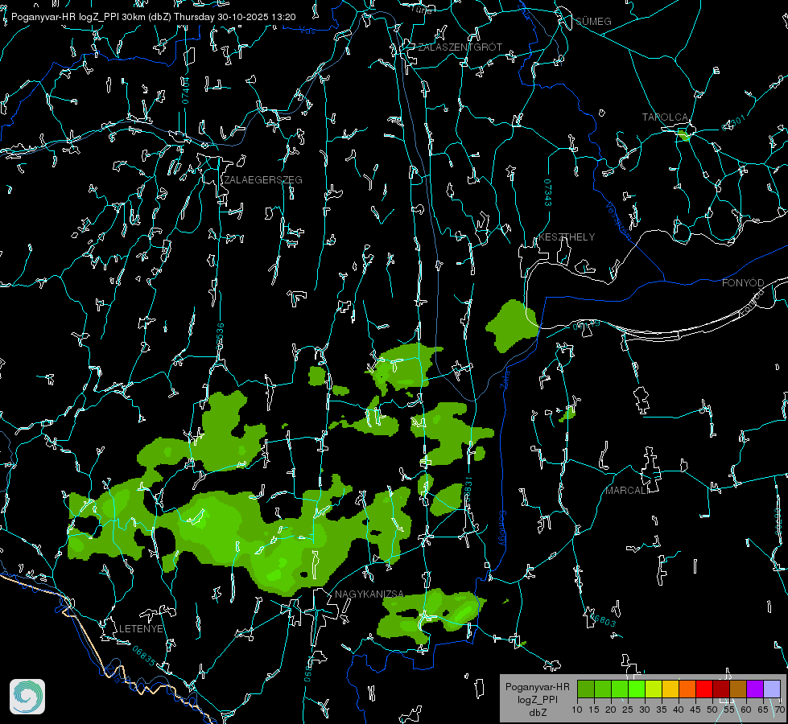This screenshot has height=724, width=788.
Task: Click the radar title text Poganyvar-HR logZ_PPI 30km
Action: 79,17
